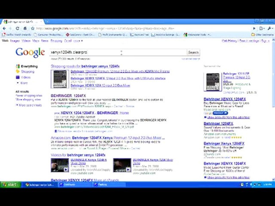Select the Everything filter icon
The width and height of the screenshot is (275, 206).
pos(17,66)
